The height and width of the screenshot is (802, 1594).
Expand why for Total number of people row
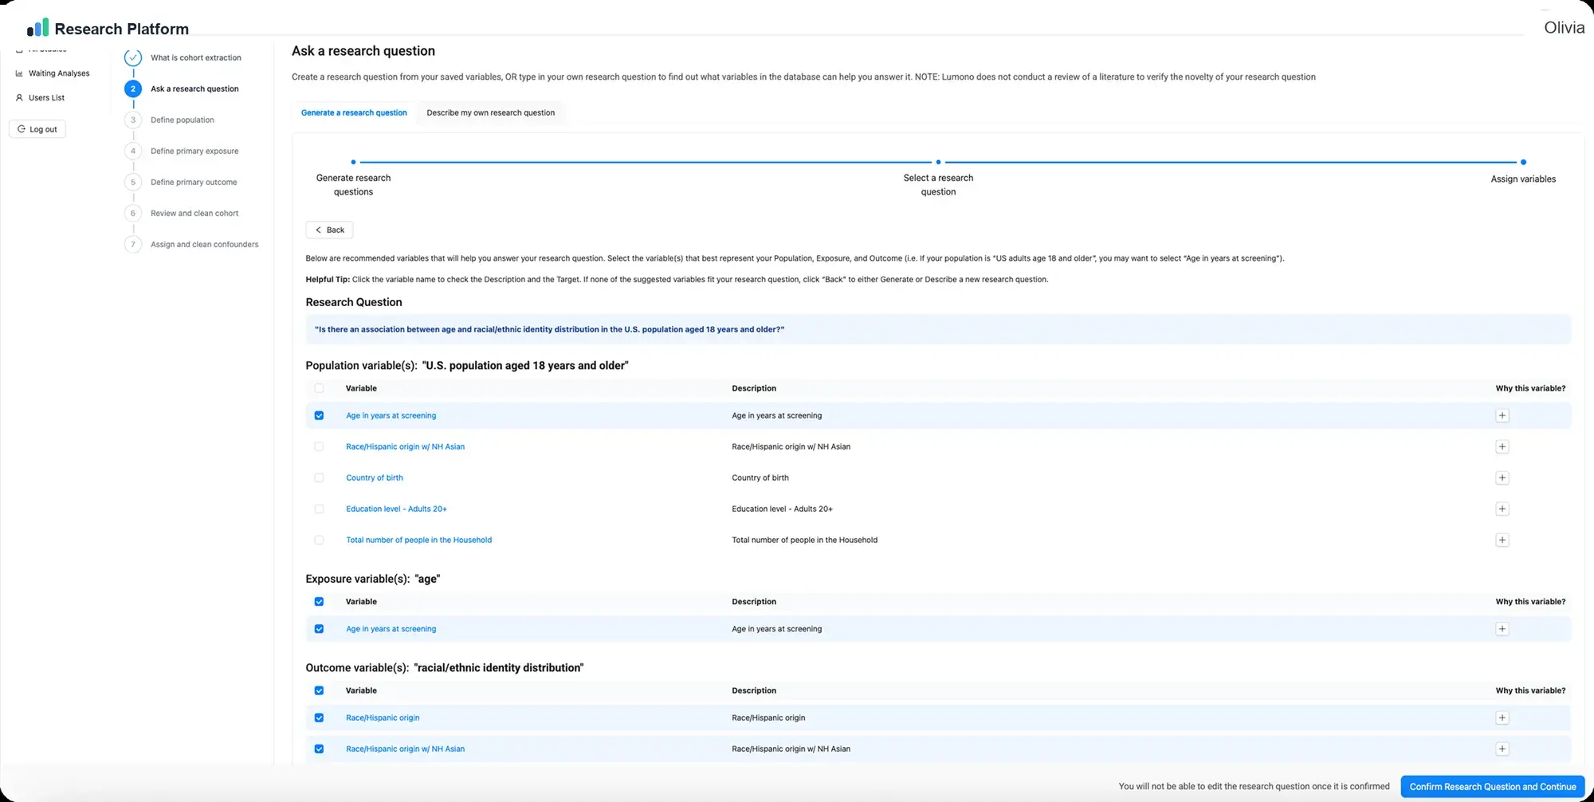[x=1502, y=540]
